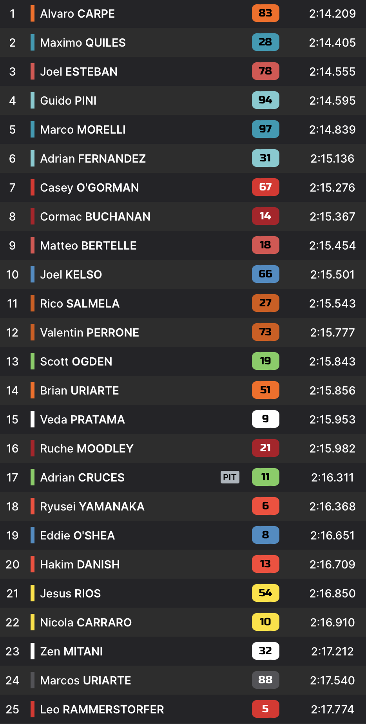Click position number 12 for Valentin PERRONE
Screen dimensions: 366x724
pos(13,333)
